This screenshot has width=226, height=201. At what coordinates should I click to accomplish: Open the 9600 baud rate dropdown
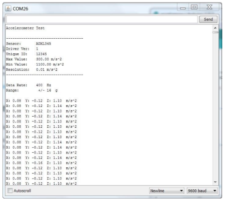[x=202, y=191]
